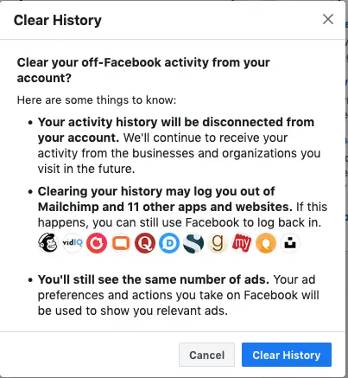348x378 pixels.
Task: Select the red BookMyShow my icon
Action: (x=242, y=243)
